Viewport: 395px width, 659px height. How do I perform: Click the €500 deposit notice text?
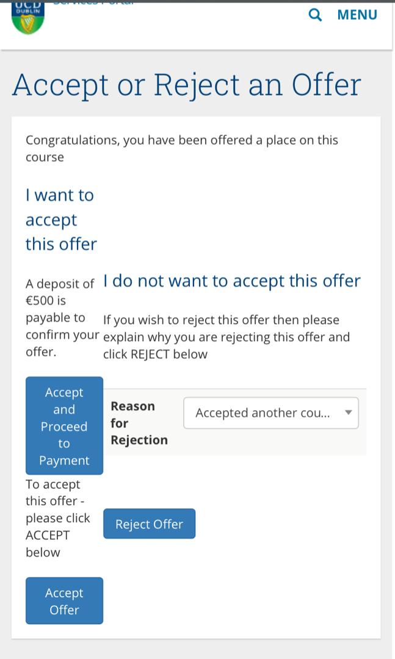[x=61, y=317]
